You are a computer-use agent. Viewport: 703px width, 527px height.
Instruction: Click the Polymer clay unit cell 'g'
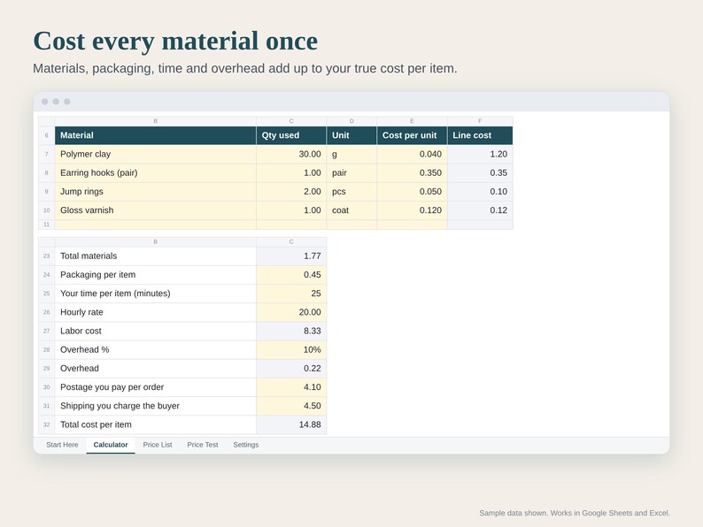coord(351,154)
